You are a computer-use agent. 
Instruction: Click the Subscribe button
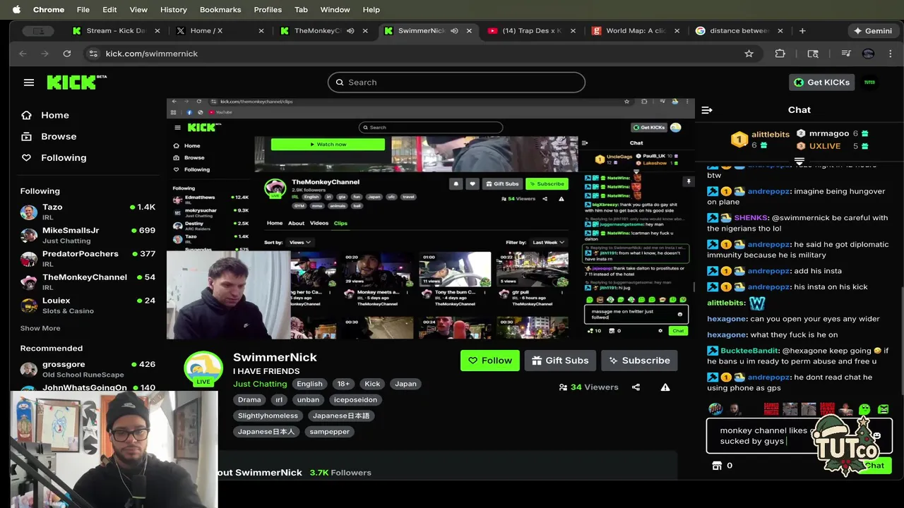pyautogui.click(x=639, y=361)
